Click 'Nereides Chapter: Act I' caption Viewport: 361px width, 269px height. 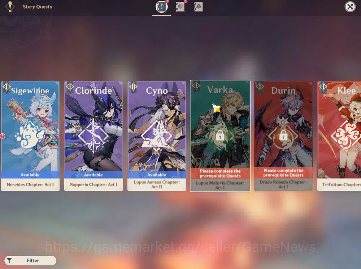point(30,185)
